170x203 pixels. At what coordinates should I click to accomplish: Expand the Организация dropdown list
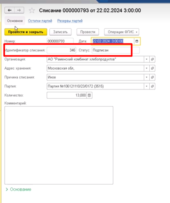147,59
